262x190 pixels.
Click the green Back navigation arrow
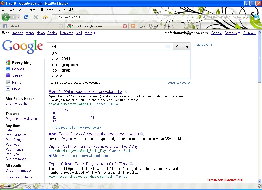(6, 17)
